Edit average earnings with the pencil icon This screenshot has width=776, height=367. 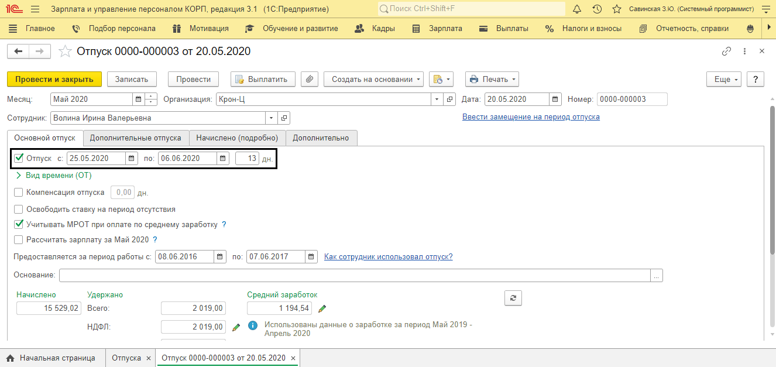322,308
